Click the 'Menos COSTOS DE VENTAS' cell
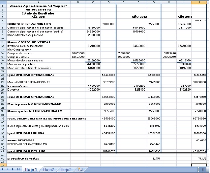The width and height of the screenshot is (210, 173). [x=39, y=42]
